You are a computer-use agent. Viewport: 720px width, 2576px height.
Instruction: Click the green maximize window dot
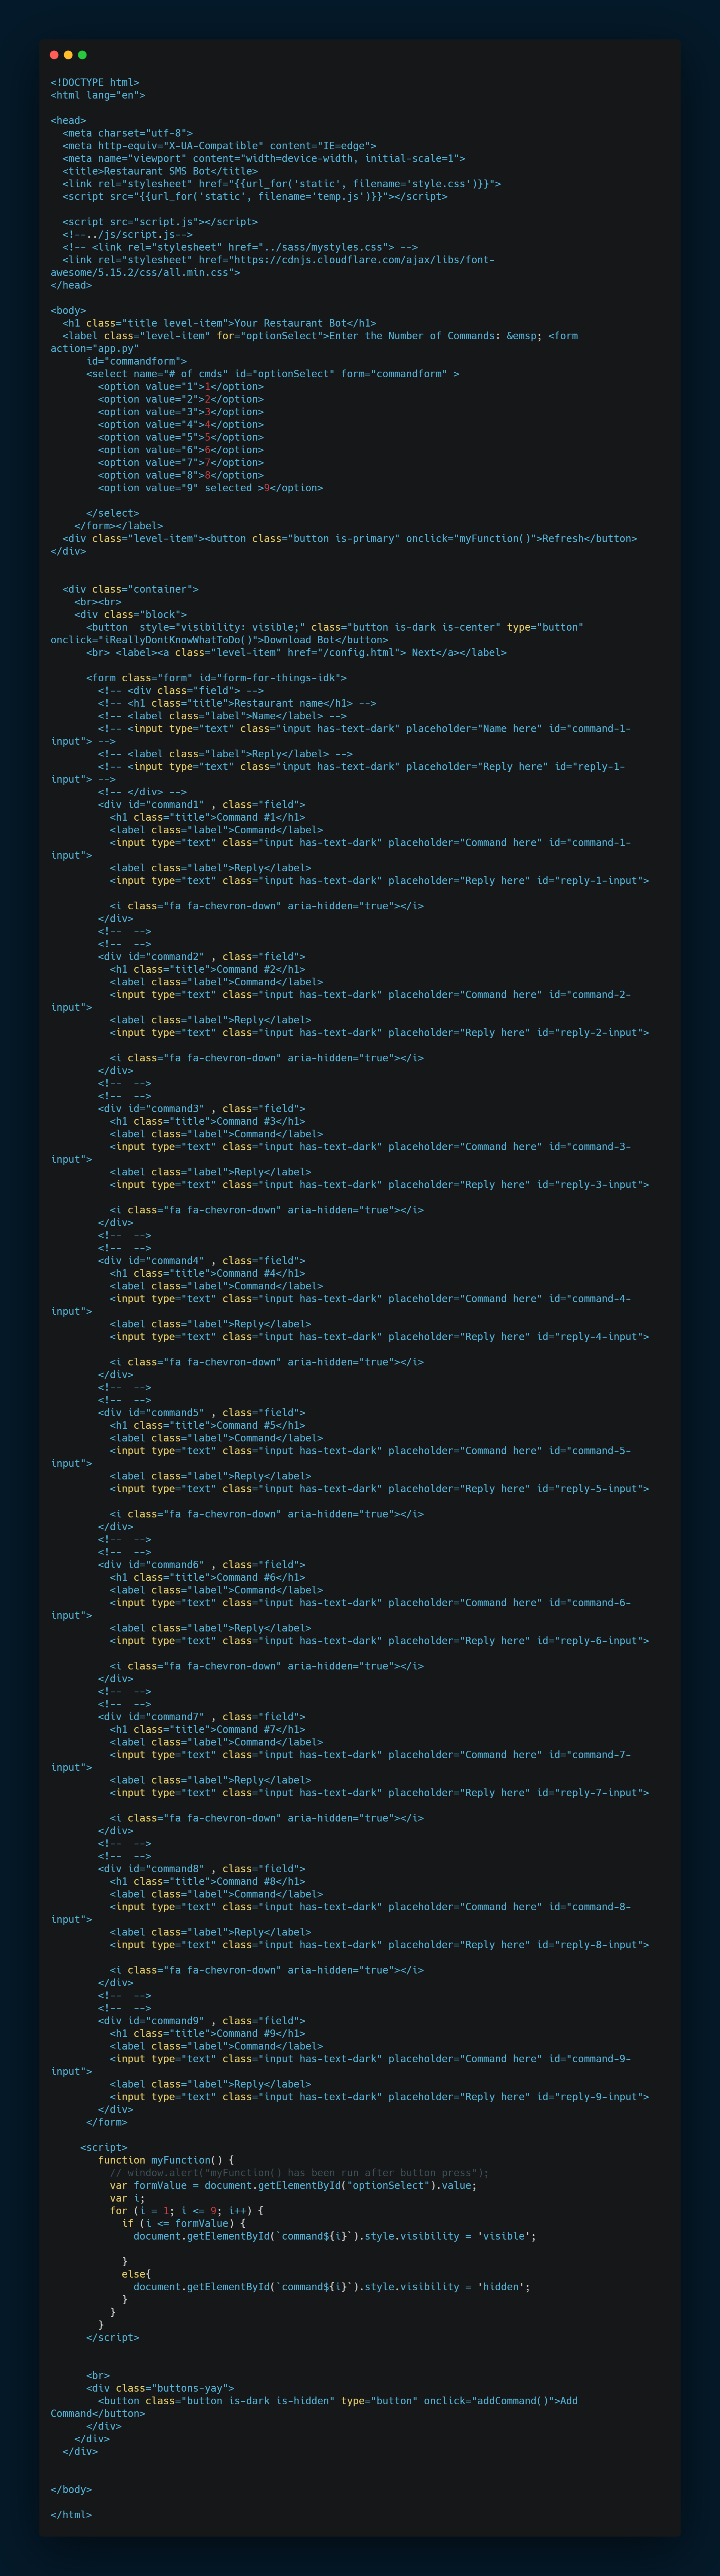[x=82, y=55]
